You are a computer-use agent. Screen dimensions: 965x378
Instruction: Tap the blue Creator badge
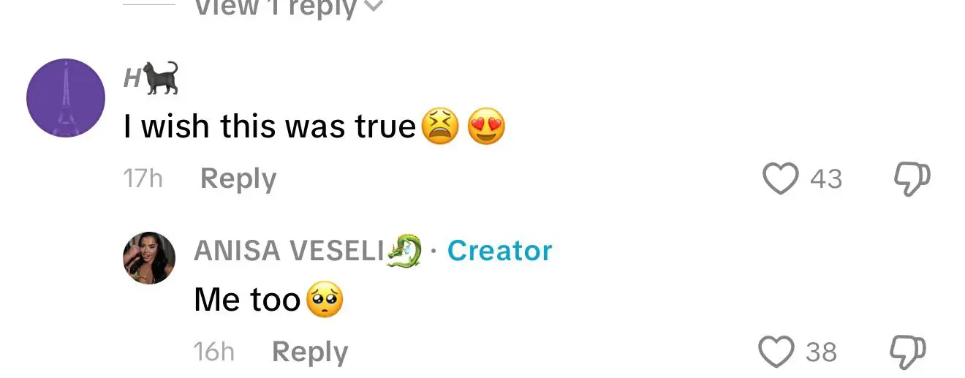tap(499, 251)
